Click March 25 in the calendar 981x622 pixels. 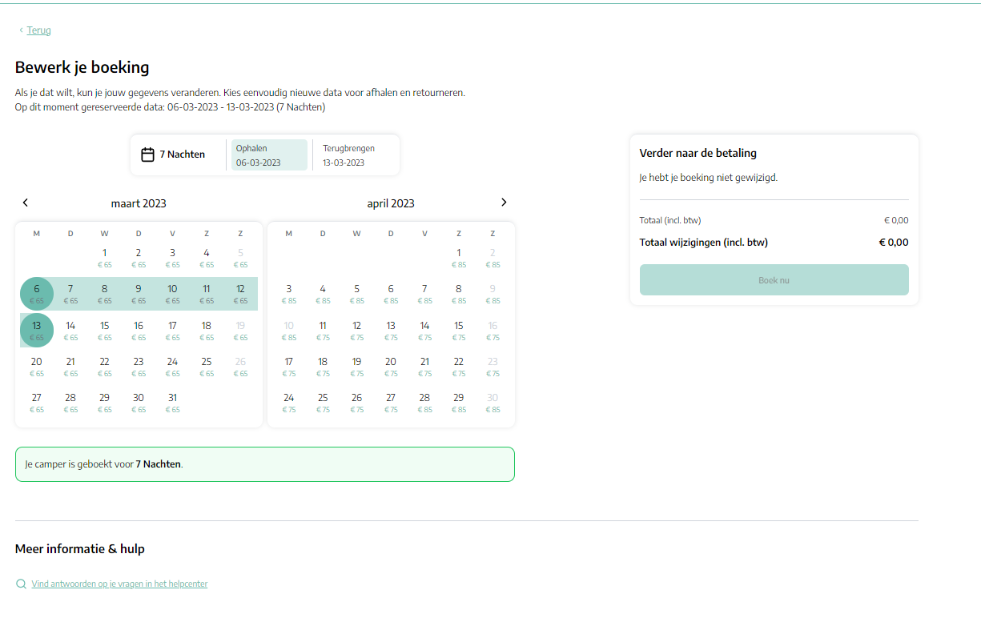coord(207,367)
